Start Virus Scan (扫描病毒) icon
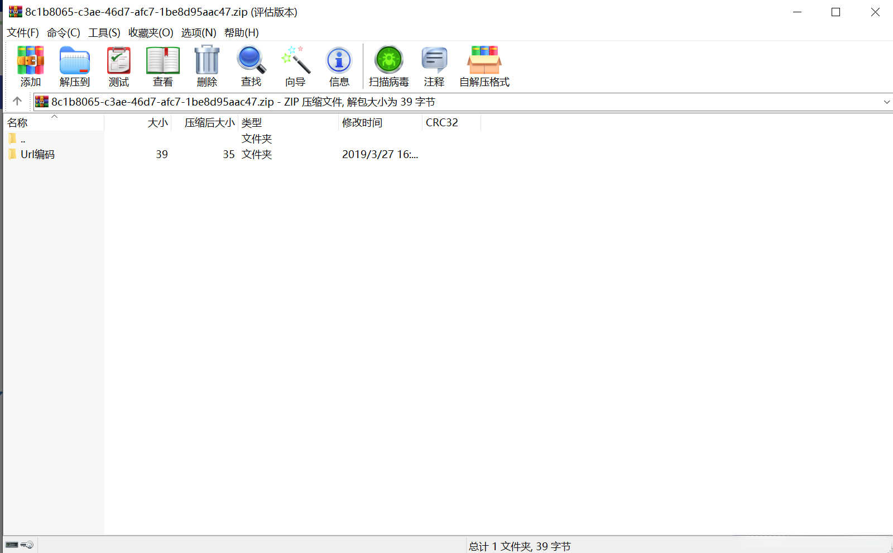Viewport: 893px width, 553px height. click(389, 66)
